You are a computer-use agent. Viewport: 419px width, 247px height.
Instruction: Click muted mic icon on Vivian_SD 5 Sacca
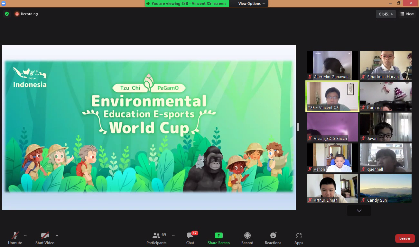(x=310, y=139)
